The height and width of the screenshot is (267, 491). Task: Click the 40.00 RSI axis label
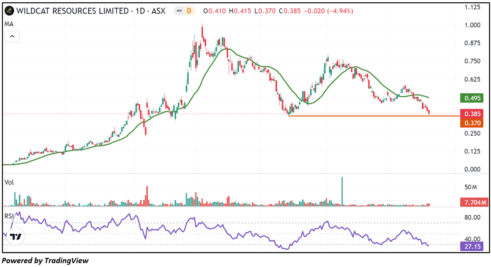472,240
